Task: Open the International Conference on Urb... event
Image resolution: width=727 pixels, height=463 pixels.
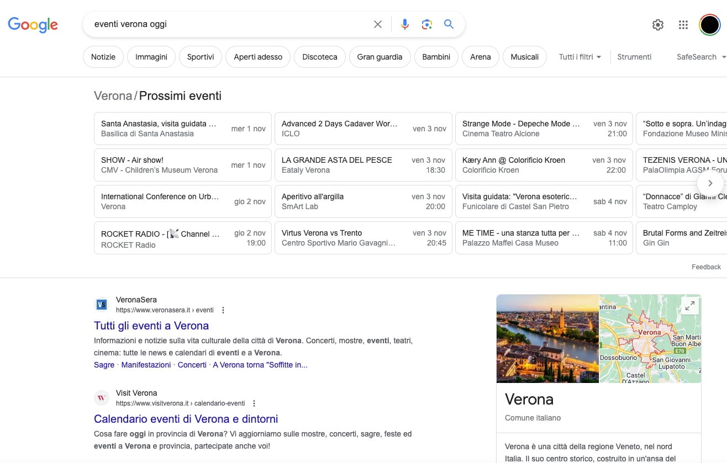Action: [x=183, y=201]
